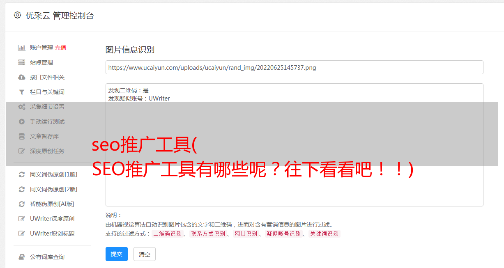This screenshot has height=268, width=504.
Task: Click the 疑似账号识别 tag
Action: click(283, 234)
